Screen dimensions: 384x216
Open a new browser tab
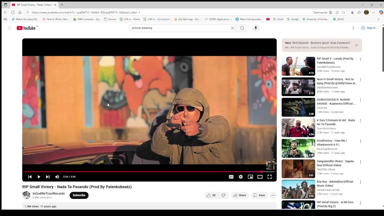[x=62, y=5]
